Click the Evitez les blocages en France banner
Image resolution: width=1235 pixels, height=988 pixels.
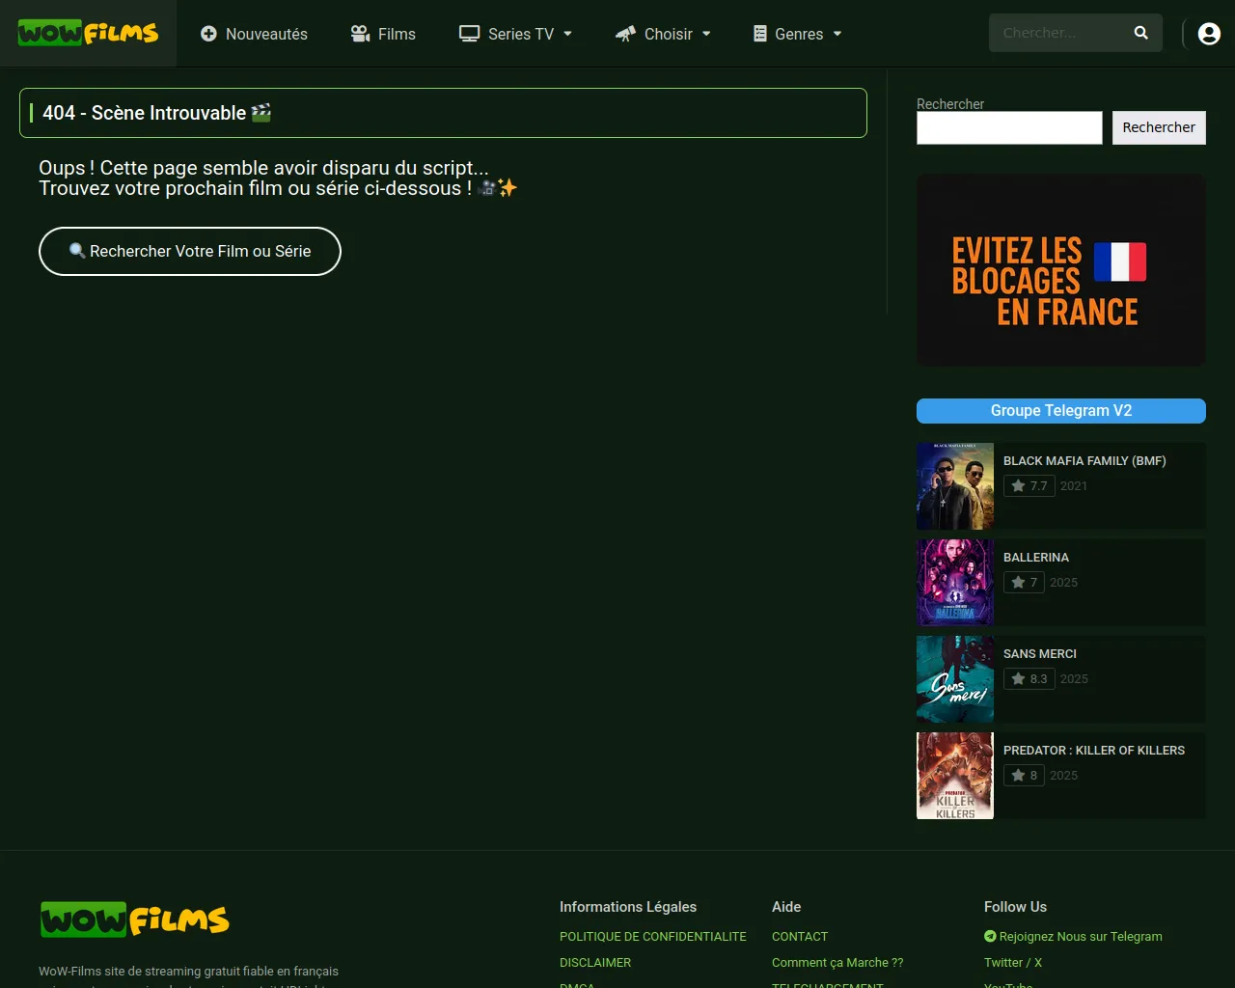[1061, 270]
